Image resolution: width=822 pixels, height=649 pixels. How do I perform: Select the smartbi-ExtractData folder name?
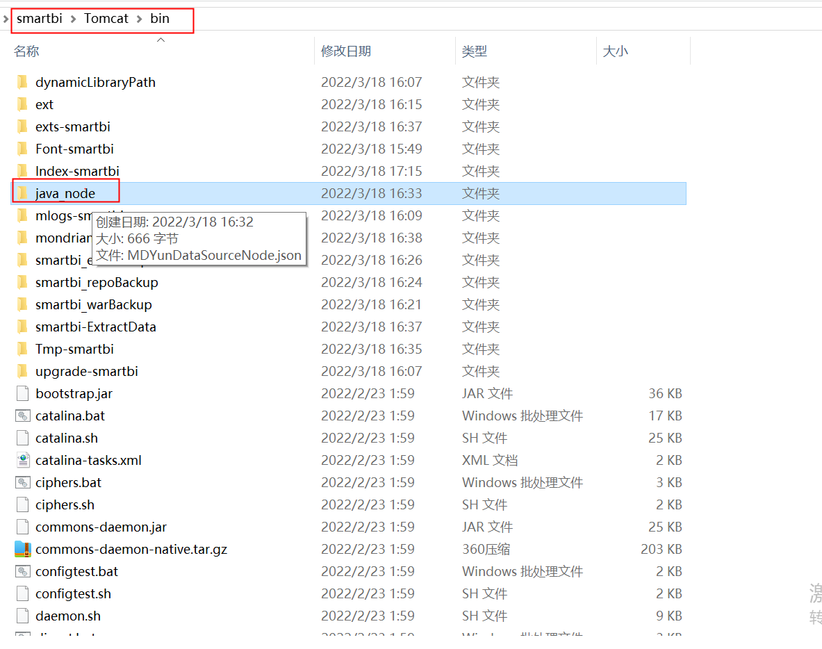pos(96,327)
